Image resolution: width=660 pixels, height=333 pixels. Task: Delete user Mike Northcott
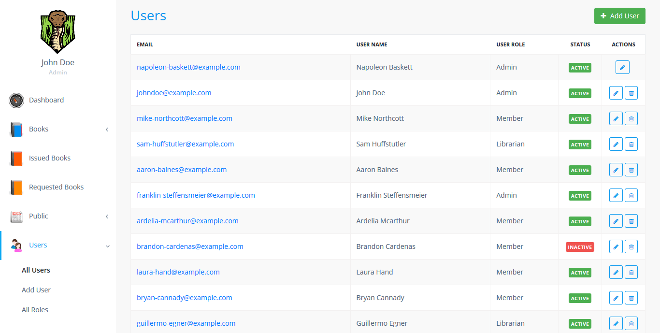(x=631, y=118)
